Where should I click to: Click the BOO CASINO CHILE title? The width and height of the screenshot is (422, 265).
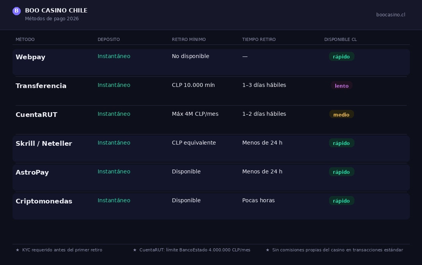tap(56, 11)
